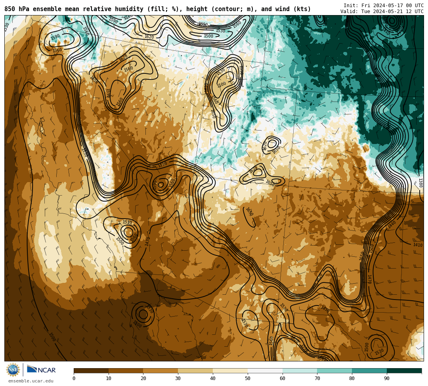Click the 40-50 cream colorbar segment

pyautogui.click(x=230, y=371)
